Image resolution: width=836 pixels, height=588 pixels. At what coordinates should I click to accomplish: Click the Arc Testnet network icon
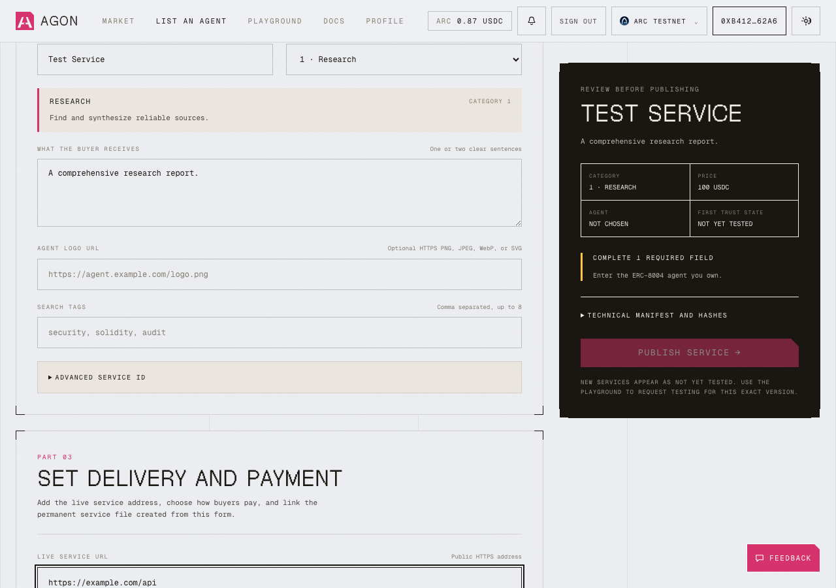tap(624, 21)
